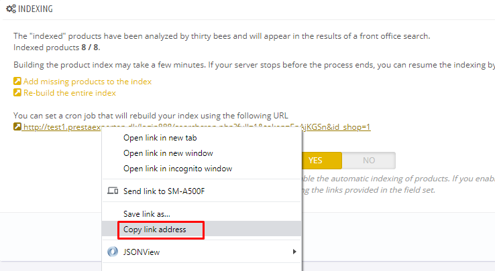495x271 pixels.
Task: Click the device icon next to Send link
Action: 113,191
